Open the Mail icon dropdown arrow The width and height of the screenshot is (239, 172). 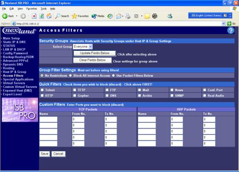pyautogui.click(x=123, y=16)
